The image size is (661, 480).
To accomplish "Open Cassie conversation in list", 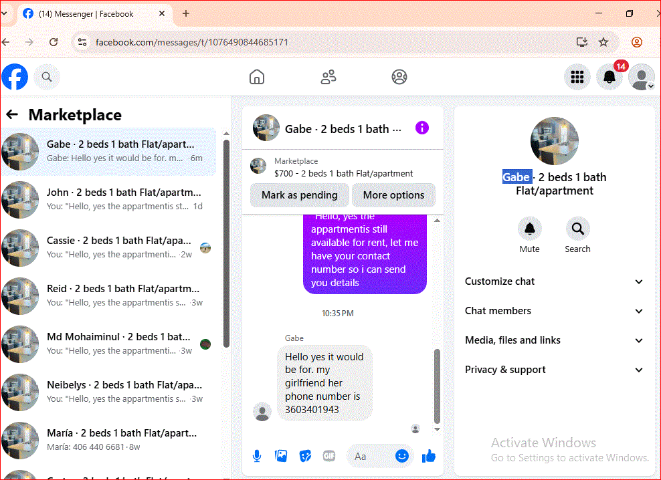I will pos(108,247).
